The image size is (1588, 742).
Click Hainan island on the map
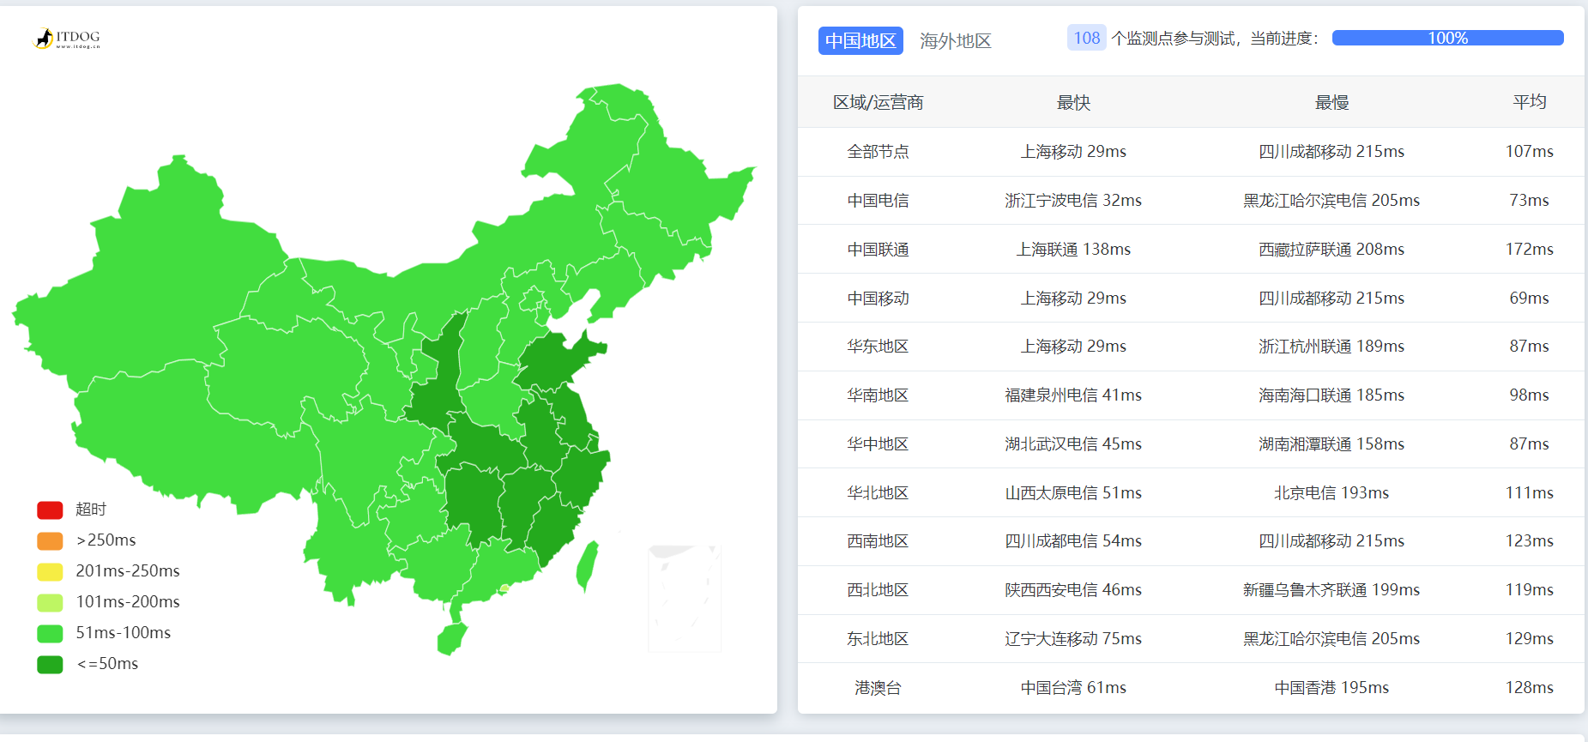coord(451,638)
